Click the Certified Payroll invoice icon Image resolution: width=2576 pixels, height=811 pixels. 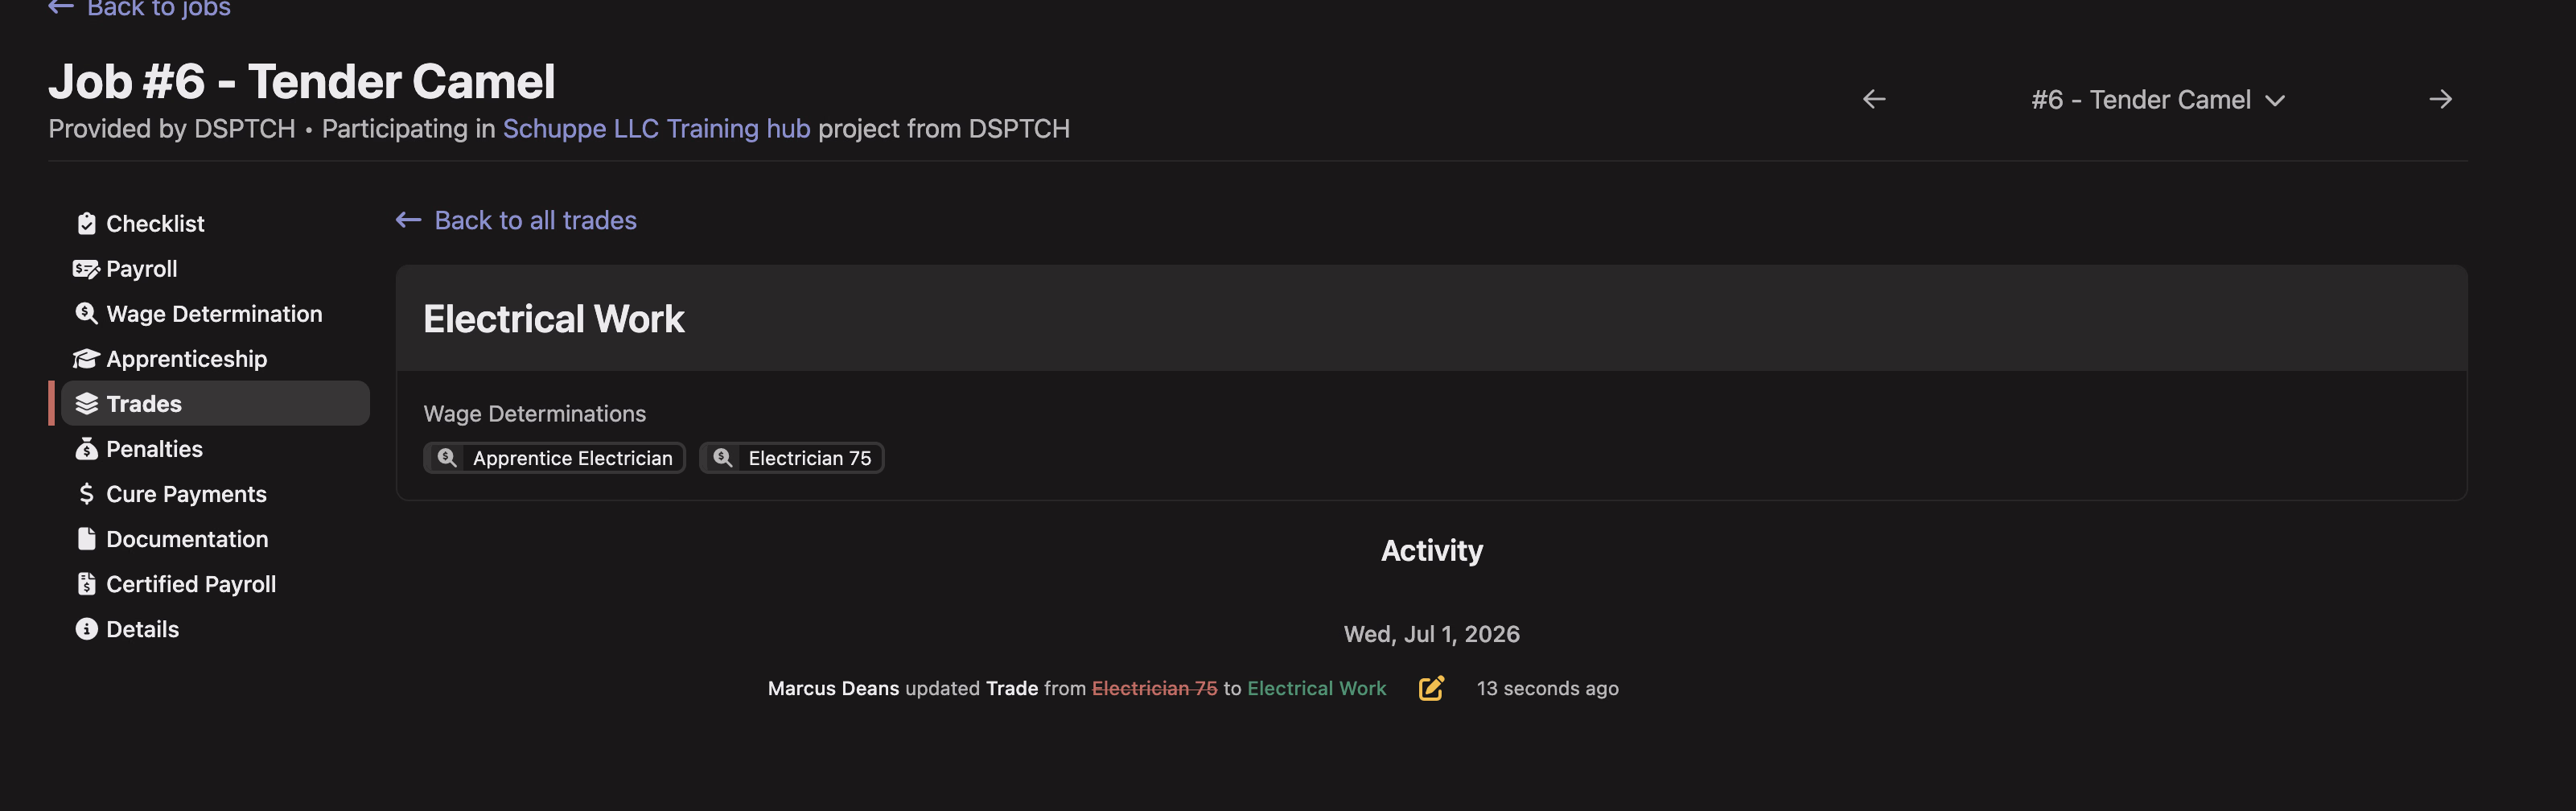(x=86, y=584)
